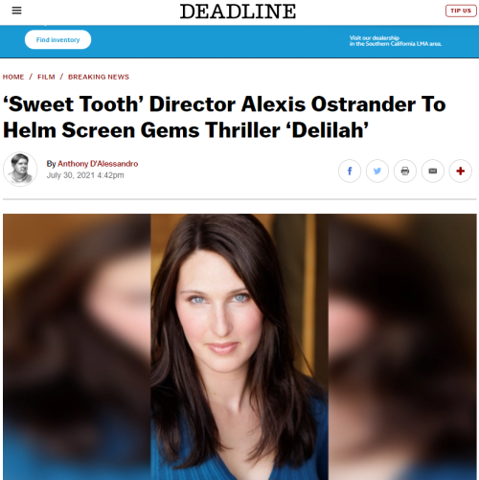Screen dimensions: 479x480
Task: Open the hamburger navigation menu
Action: [16, 11]
